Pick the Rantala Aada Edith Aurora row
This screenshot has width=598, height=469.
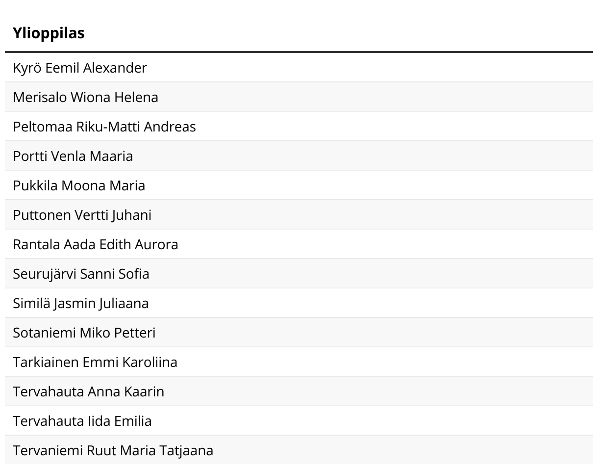[299, 244]
